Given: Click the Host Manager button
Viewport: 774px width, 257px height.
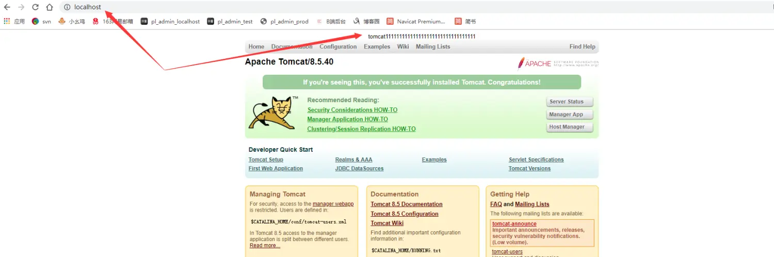Looking at the screenshot, I should pyautogui.click(x=570, y=127).
